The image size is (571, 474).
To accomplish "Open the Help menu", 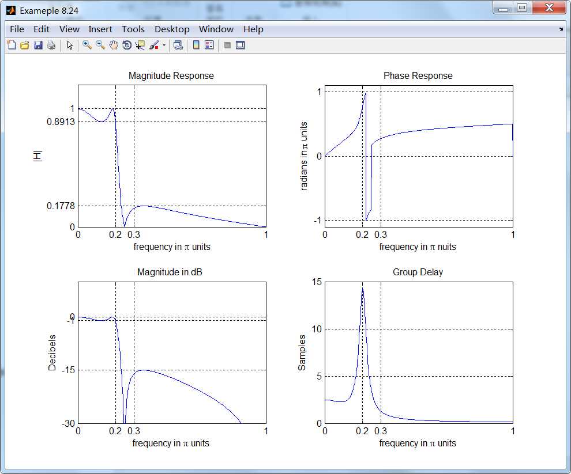I will (253, 29).
